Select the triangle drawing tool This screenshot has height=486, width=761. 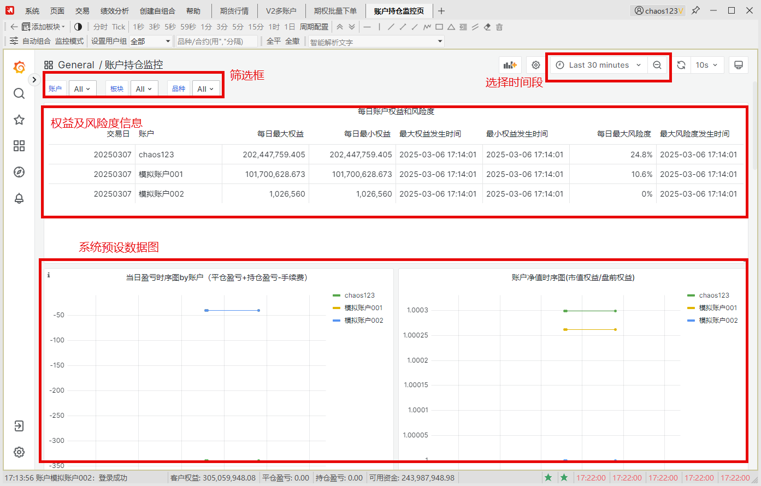point(451,27)
